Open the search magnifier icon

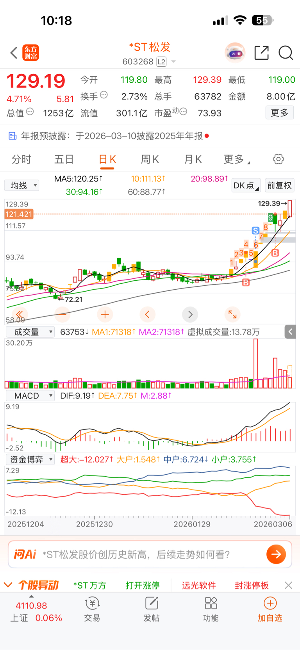(286, 53)
